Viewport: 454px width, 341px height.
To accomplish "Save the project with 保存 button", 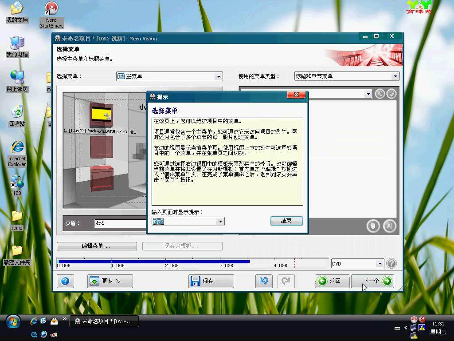I will [211, 281].
